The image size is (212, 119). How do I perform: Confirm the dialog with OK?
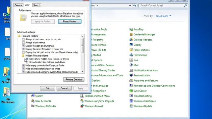click(x=47, y=88)
